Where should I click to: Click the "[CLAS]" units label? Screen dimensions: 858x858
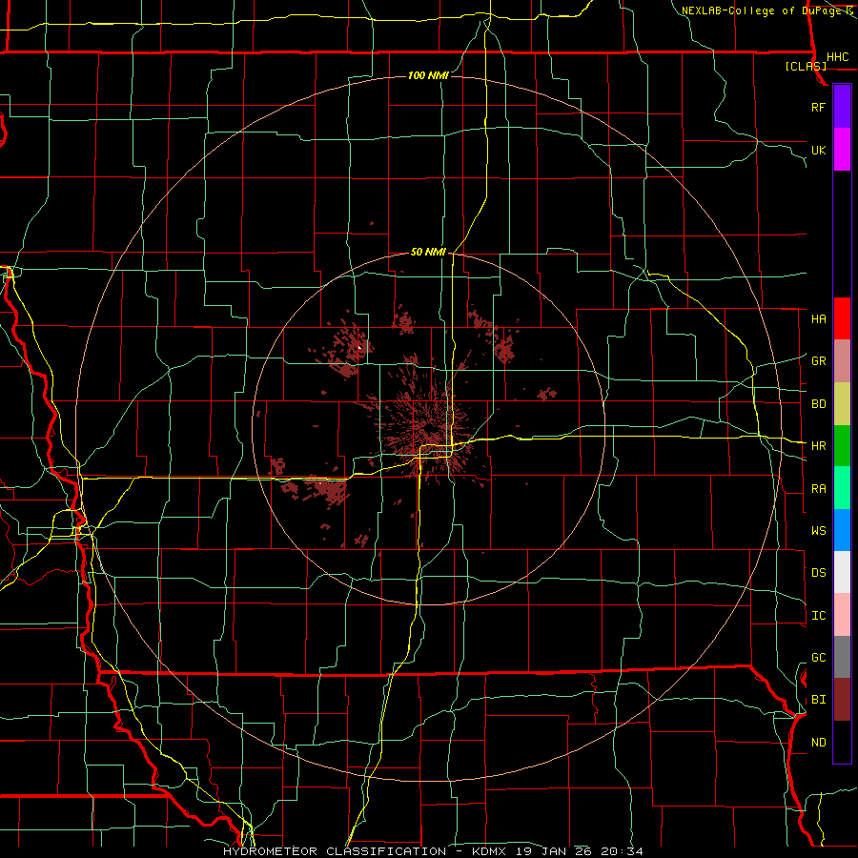[x=806, y=66]
